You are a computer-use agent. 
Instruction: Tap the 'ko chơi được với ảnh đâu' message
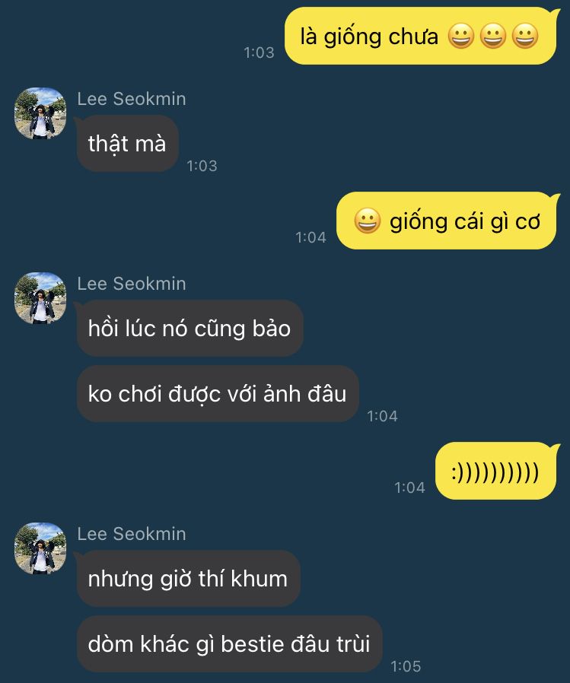(218, 394)
